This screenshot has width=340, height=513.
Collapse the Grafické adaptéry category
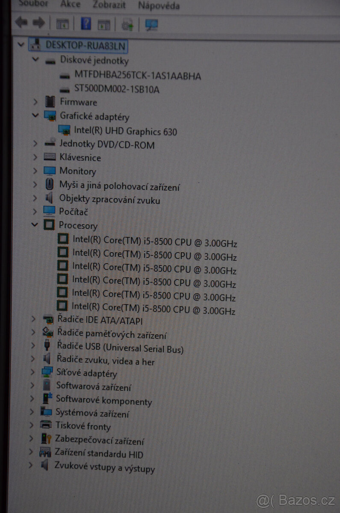pyautogui.click(x=35, y=115)
